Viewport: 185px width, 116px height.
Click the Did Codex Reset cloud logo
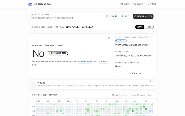[30, 4]
